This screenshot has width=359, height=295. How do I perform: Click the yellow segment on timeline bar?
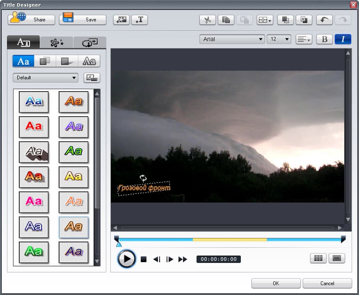230,240
